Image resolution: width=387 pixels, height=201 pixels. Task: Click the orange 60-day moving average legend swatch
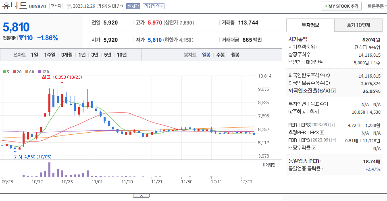point(27,72)
